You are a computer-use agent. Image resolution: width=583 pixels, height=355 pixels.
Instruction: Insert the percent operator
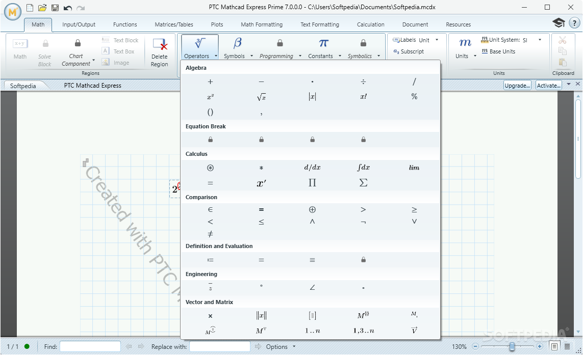414,97
